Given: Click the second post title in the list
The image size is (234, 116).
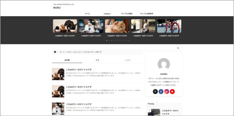Looking at the screenshot, I should click(x=79, y=87).
